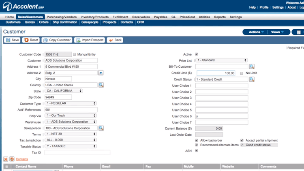Click the Reset arrow icon
The height and width of the screenshot is (171, 304).
[26, 40]
